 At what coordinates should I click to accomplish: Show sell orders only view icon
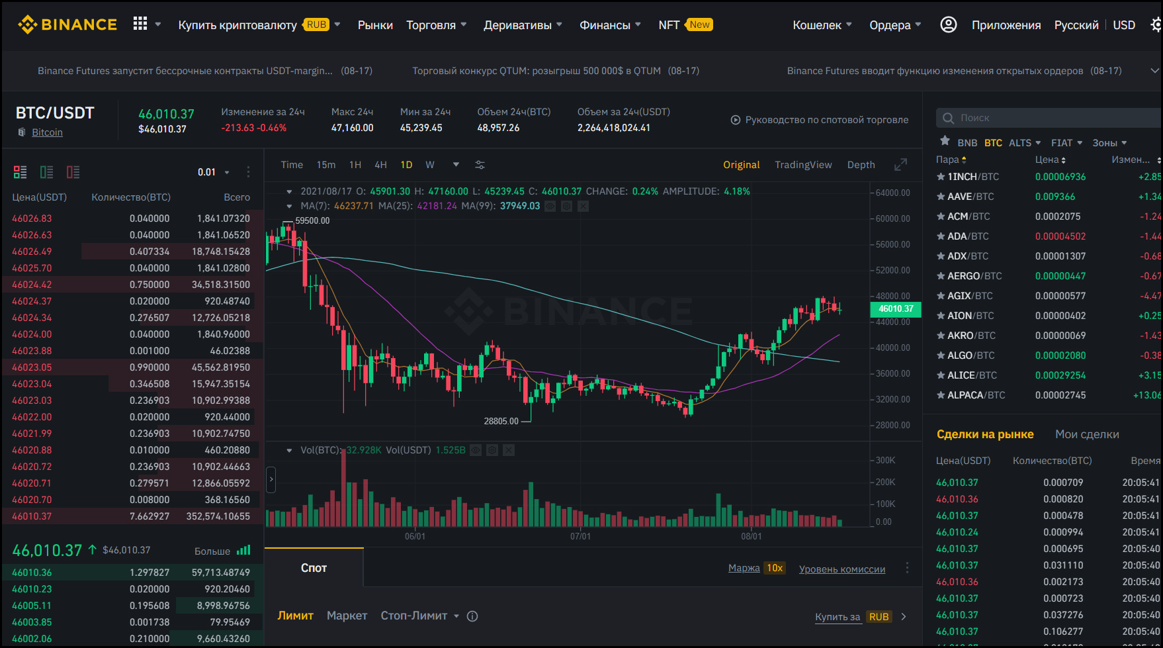73,172
